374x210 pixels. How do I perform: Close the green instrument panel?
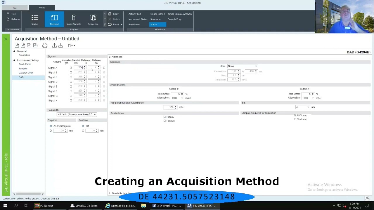6,38
